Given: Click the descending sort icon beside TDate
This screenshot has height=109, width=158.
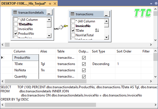Looking at the screenshot, I should pyautogui.click(x=97, y=30).
